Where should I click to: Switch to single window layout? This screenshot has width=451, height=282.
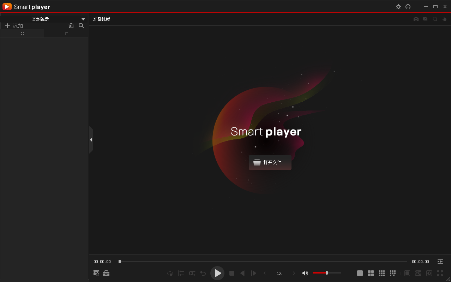[x=360, y=273]
